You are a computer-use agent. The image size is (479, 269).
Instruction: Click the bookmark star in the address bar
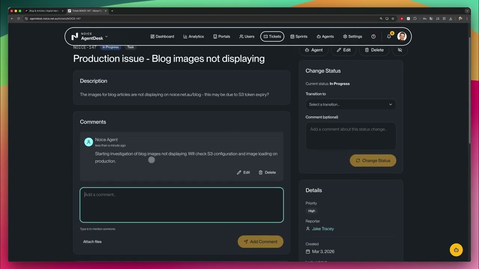393,18
